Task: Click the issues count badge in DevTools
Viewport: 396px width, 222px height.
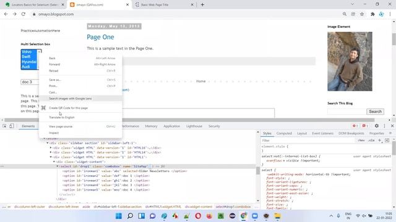Action: tap(365, 126)
